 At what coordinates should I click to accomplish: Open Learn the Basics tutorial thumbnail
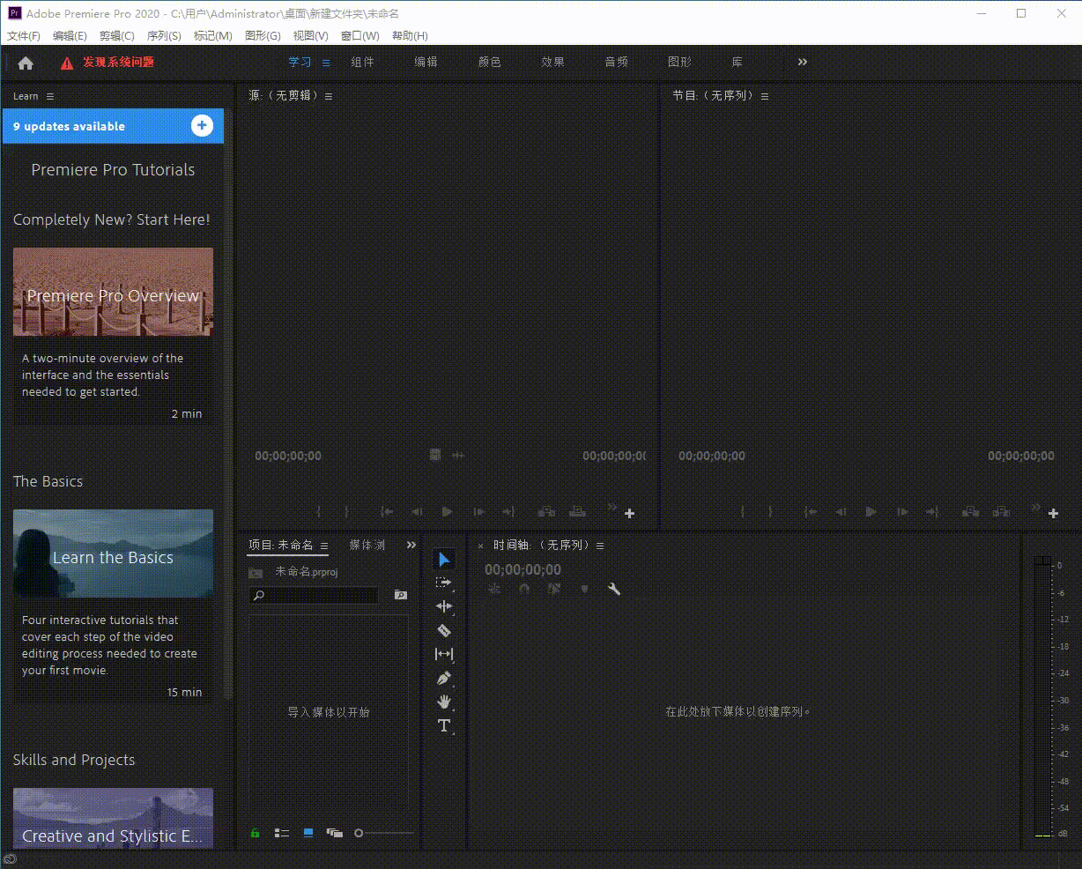[x=113, y=553]
